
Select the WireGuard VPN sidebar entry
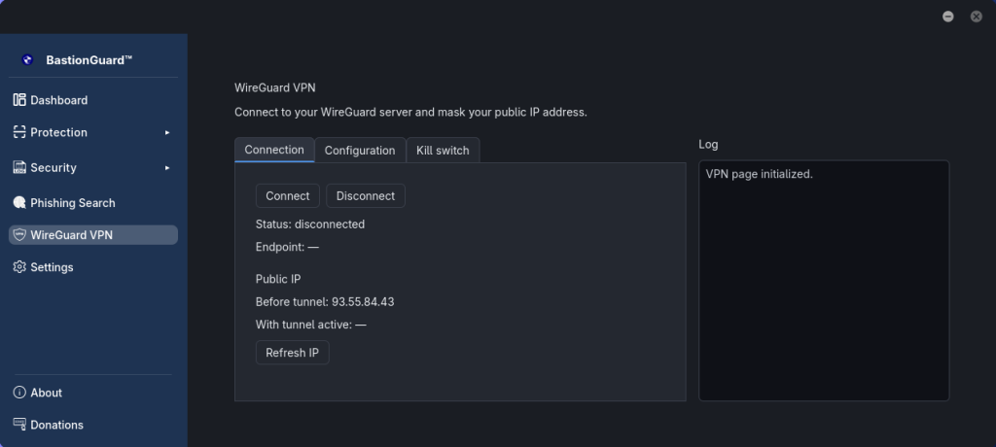point(93,235)
